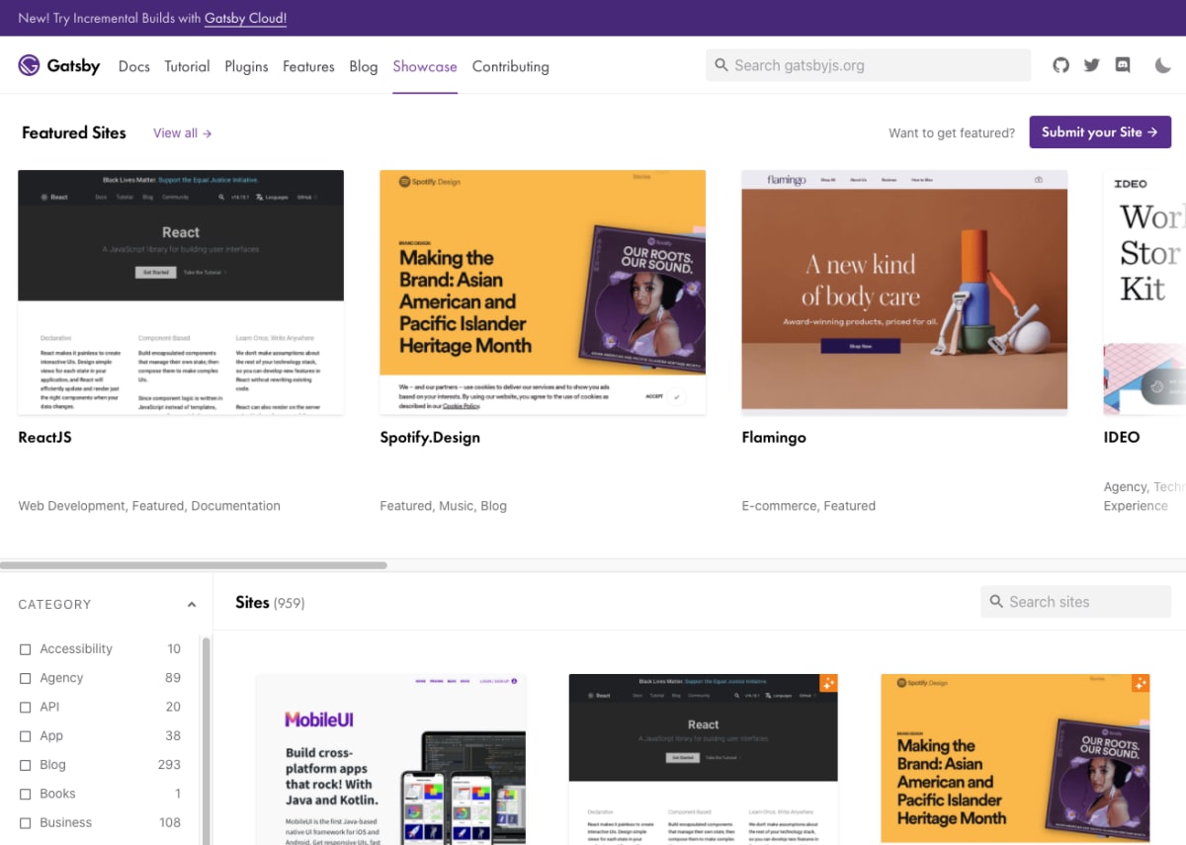
Task: Open the Tutorial nav item
Action: pyautogui.click(x=187, y=66)
